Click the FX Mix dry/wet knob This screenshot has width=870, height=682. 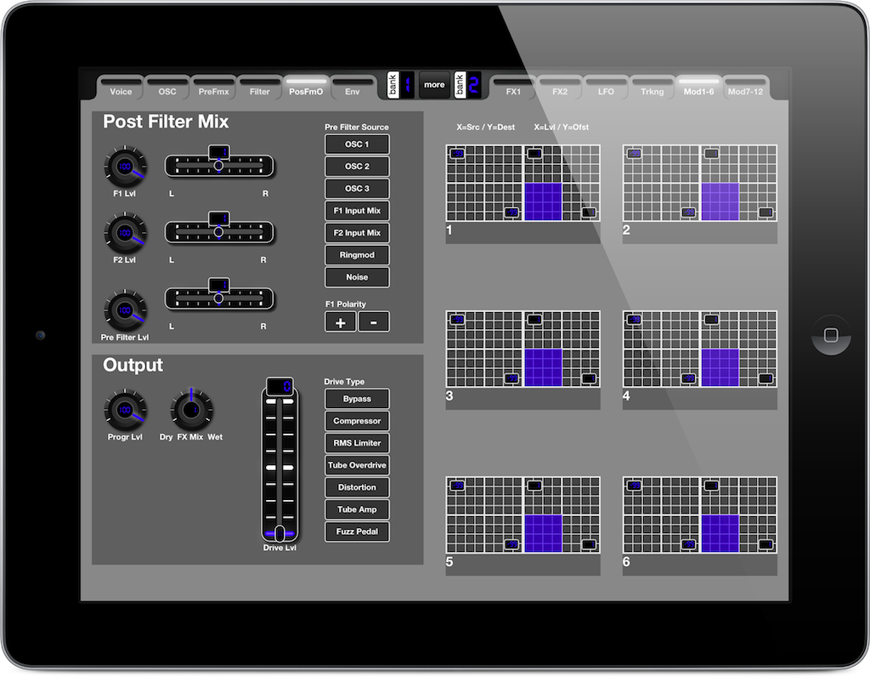(x=191, y=410)
